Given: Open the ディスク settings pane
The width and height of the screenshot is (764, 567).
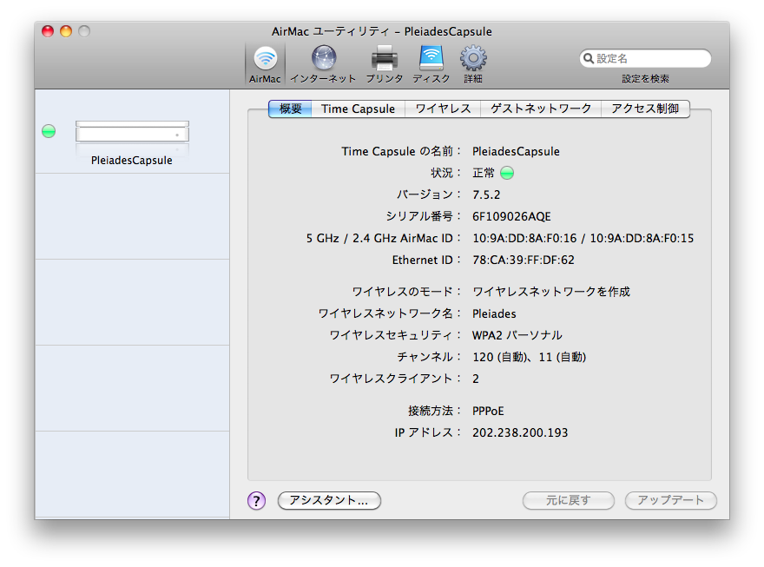Looking at the screenshot, I should [x=431, y=63].
